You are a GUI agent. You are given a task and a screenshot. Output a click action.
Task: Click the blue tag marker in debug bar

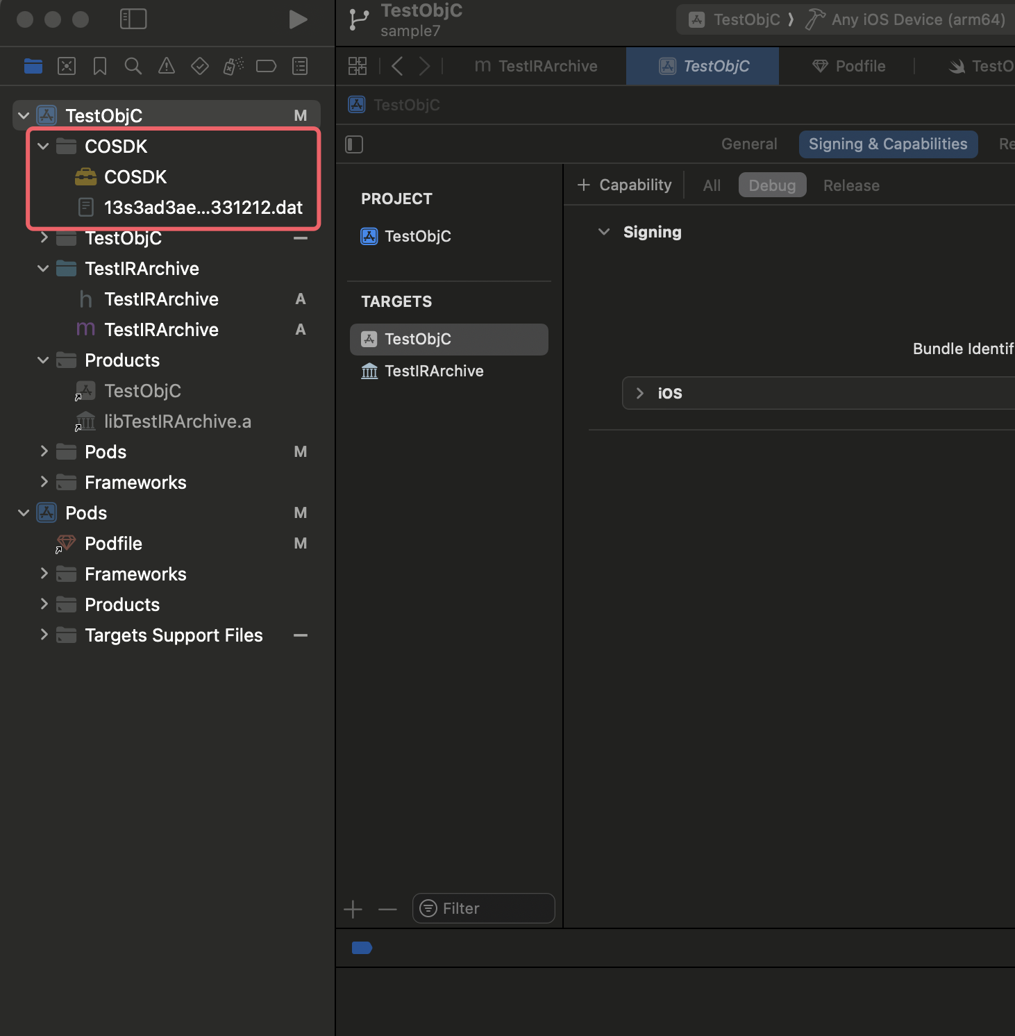362,948
